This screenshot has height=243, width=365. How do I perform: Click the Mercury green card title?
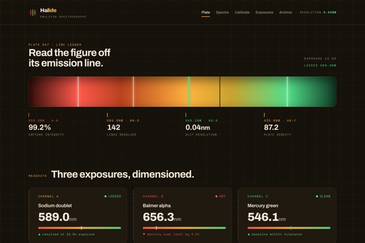click(263, 205)
